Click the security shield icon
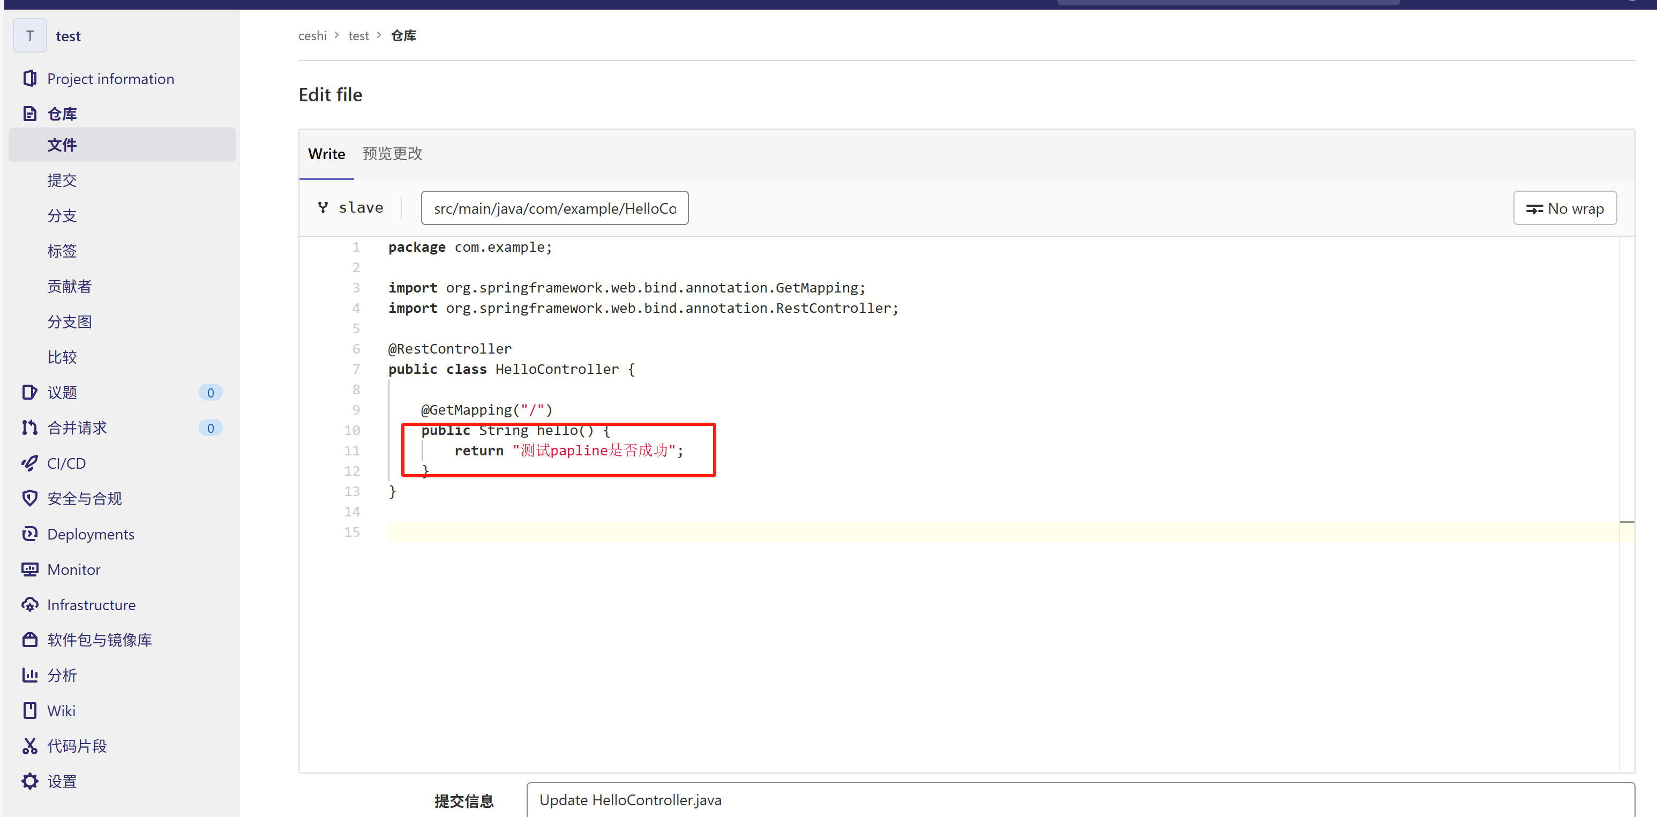1657x817 pixels. click(x=29, y=499)
